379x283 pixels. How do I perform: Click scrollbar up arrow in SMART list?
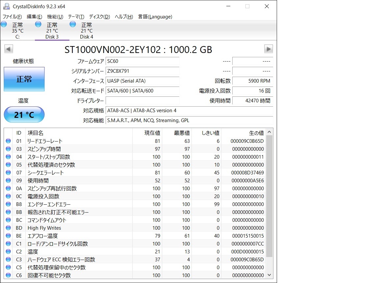269,132
